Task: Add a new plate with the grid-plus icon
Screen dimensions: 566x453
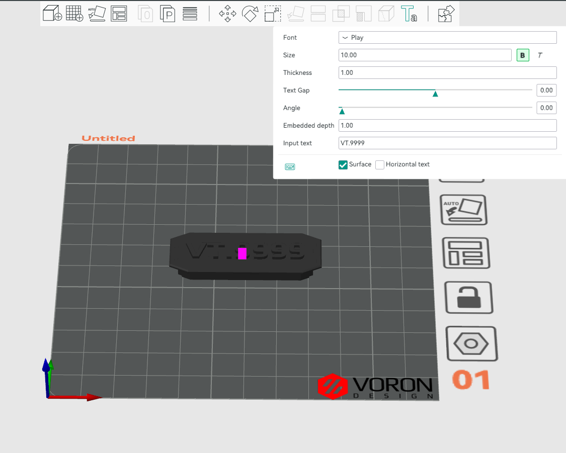Action: click(74, 14)
